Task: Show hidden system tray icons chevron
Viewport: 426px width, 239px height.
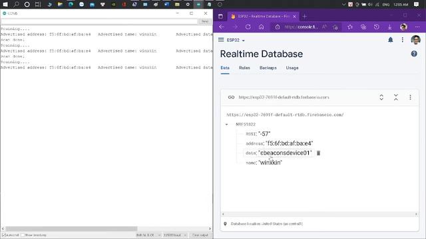Action: click(343, 5)
